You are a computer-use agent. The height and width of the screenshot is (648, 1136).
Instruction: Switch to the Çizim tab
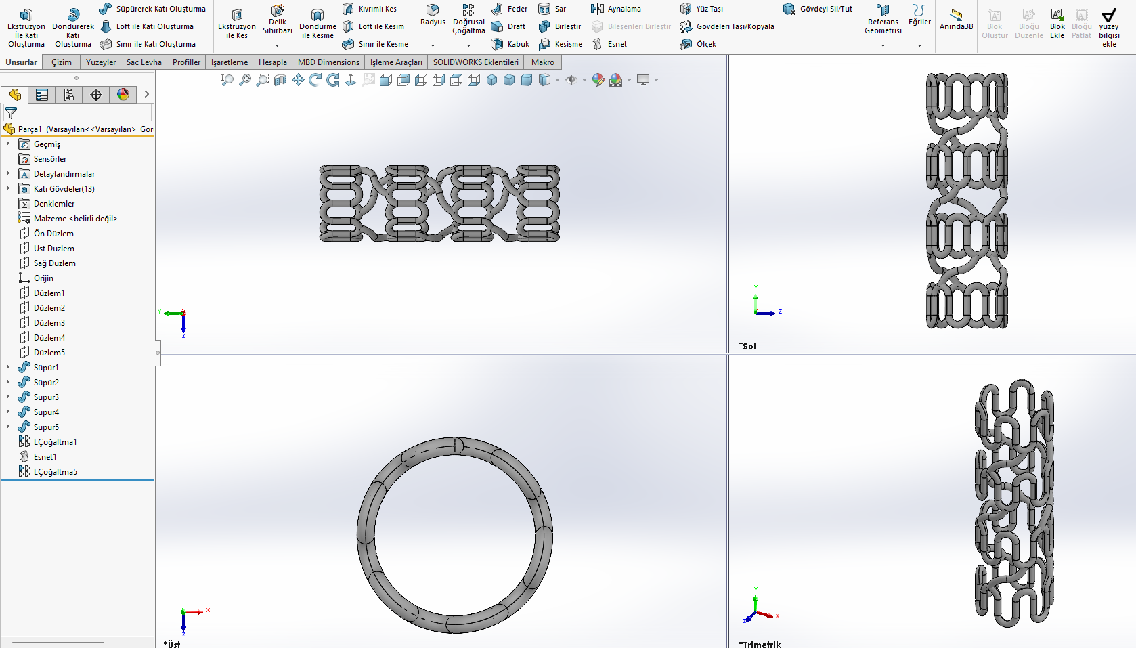coord(62,62)
